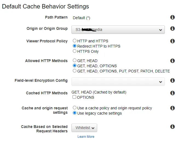
Task: Open the Whitelist headers dropdown
Action: click(x=84, y=128)
